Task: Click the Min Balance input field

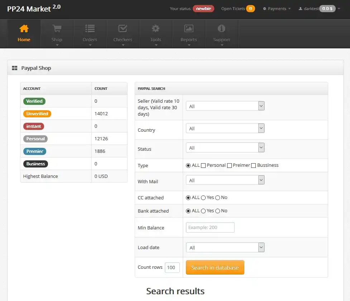Action: pos(210,227)
